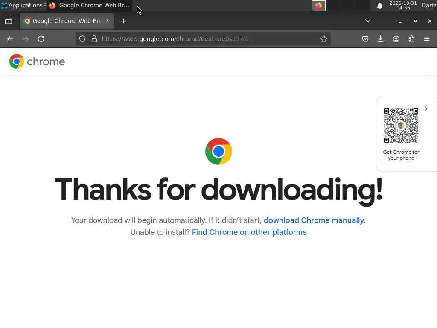Collapse the Get Chrome for phone panel
The width and height of the screenshot is (437, 328).
coord(426,109)
